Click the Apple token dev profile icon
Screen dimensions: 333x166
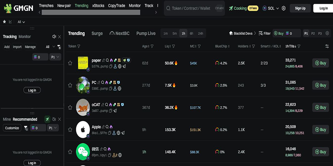[x=114, y=133]
